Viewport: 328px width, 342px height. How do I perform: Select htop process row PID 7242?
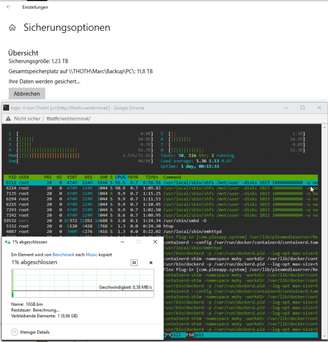(161, 215)
